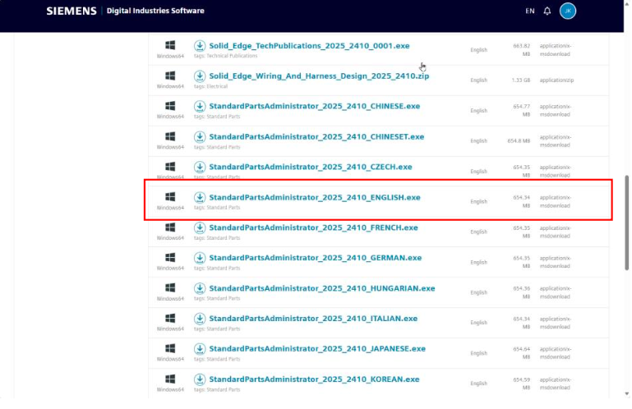
Task: Click the scrollbar down arrow
Action: (627, 393)
